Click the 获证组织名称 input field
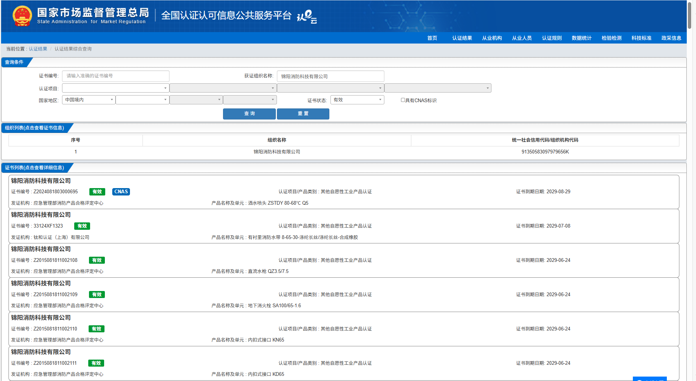The image size is (696, 381). (x=330, y=76)
